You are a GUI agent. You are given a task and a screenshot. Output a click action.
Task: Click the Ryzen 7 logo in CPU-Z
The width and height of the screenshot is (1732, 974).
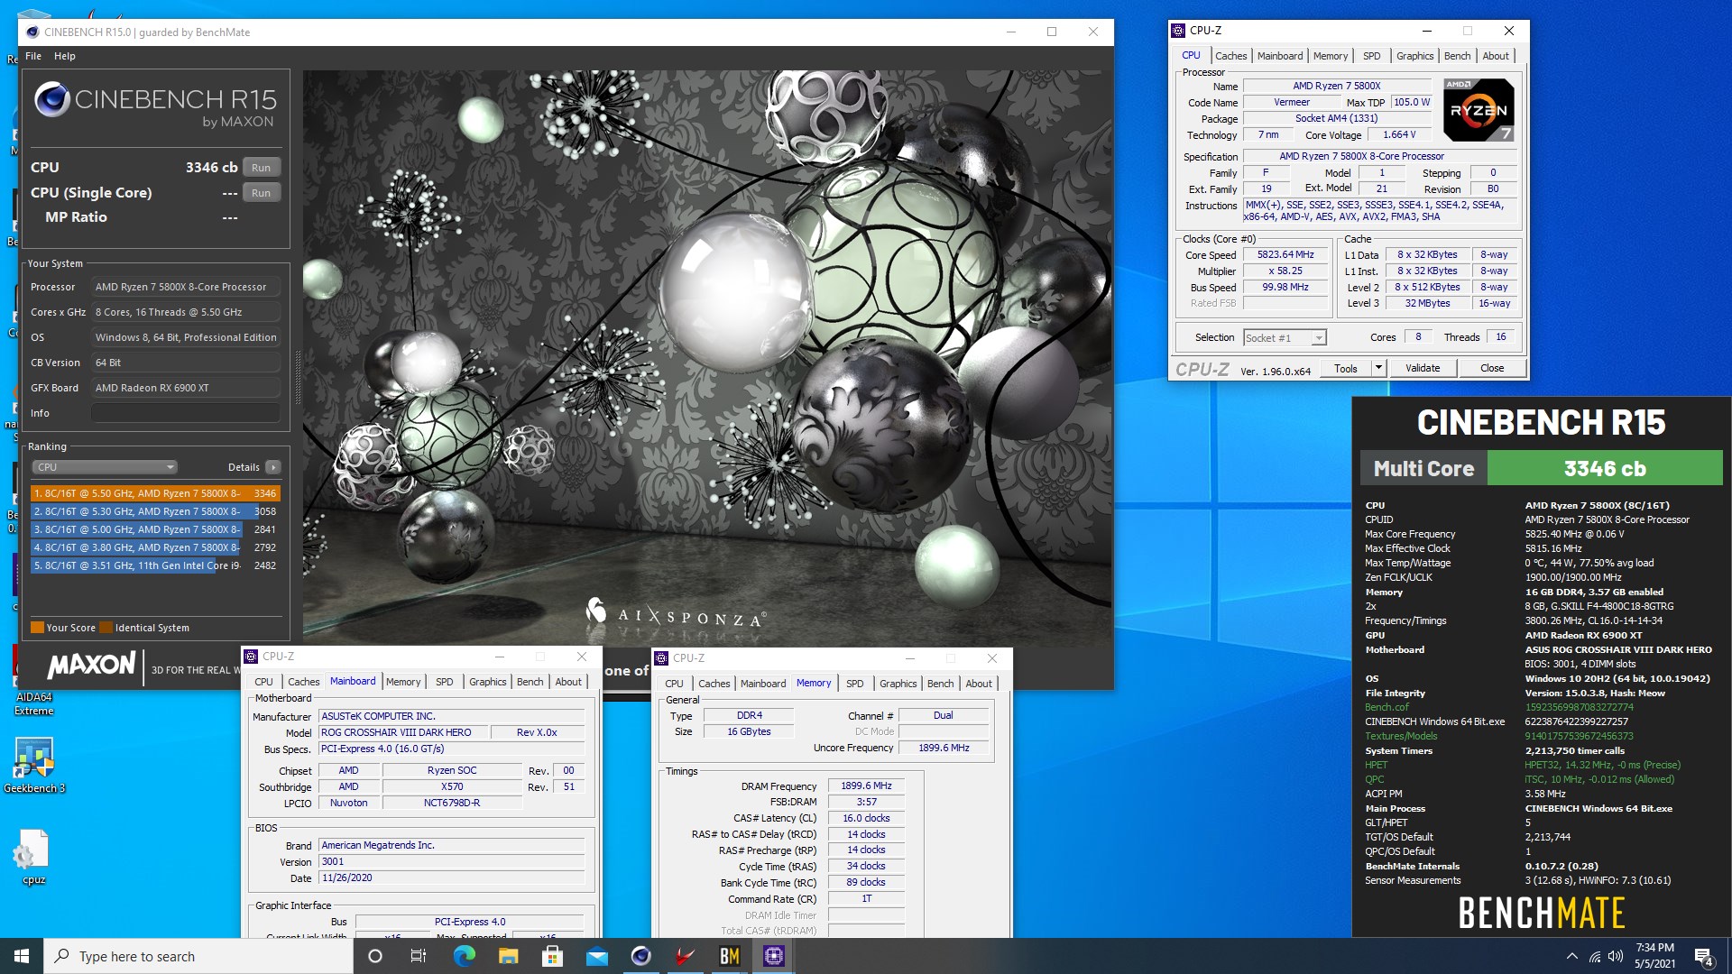[x=1478, y=110]
